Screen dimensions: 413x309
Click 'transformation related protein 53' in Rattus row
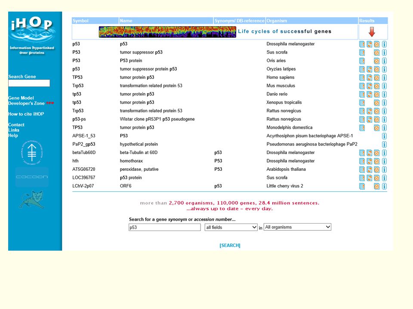151,111
